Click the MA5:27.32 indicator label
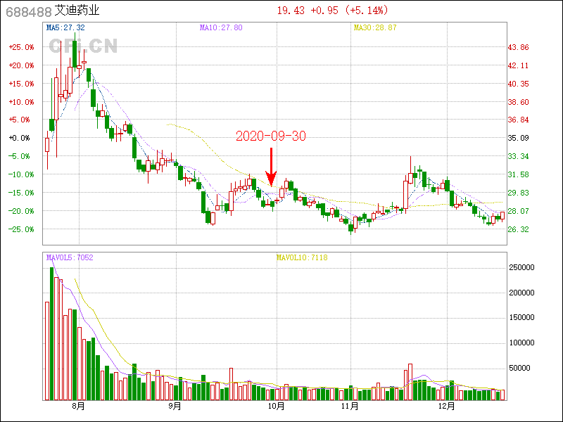The image size is (563, 422). tap(65, 27)
